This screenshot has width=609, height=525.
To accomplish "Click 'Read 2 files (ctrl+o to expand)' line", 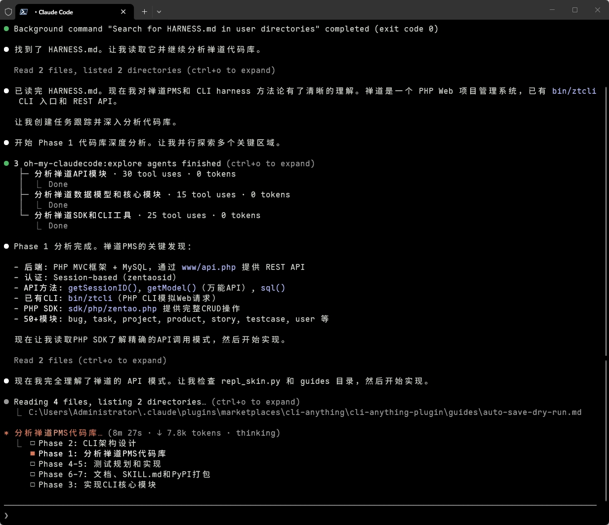I will 90,360.
